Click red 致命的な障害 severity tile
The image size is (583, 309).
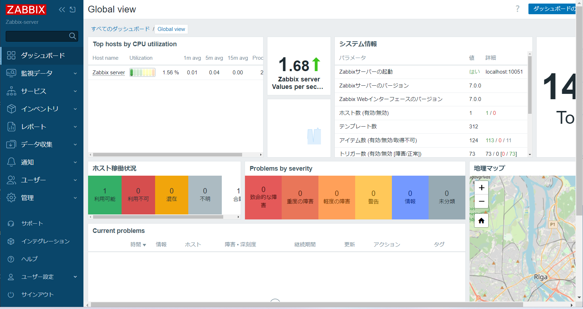coord(263,197)
